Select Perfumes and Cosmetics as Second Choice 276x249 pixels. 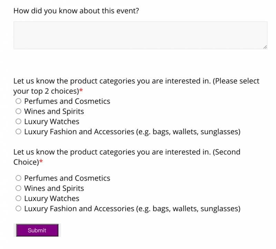coord(18,178)
